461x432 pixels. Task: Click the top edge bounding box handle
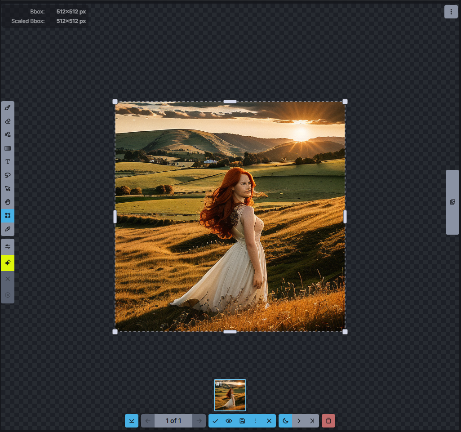pyautogui.click(x=230, y=102)
